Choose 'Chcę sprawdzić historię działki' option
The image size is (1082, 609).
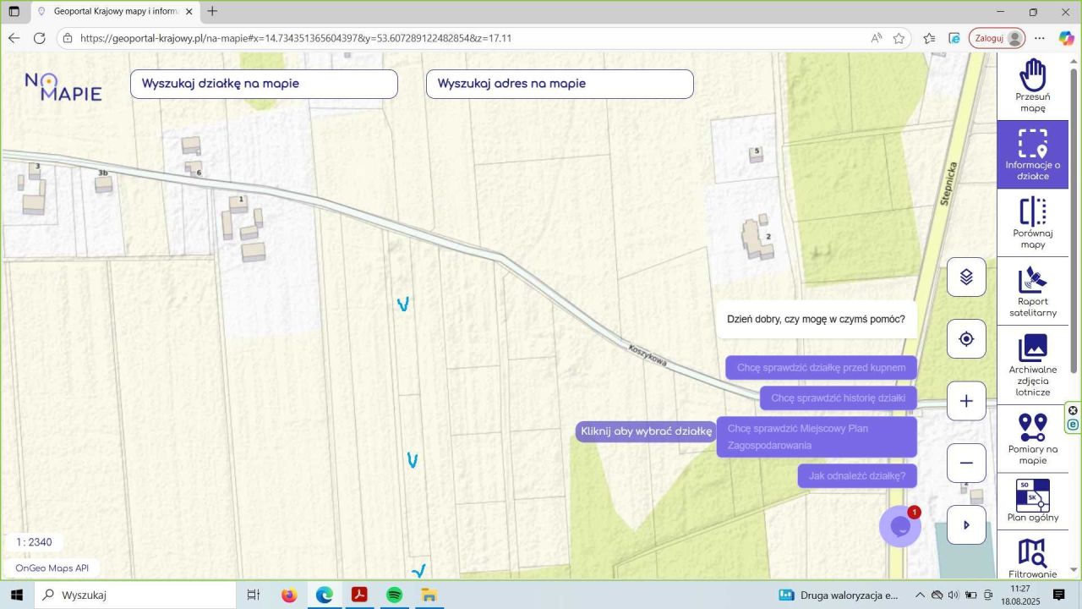coord(838,398)
